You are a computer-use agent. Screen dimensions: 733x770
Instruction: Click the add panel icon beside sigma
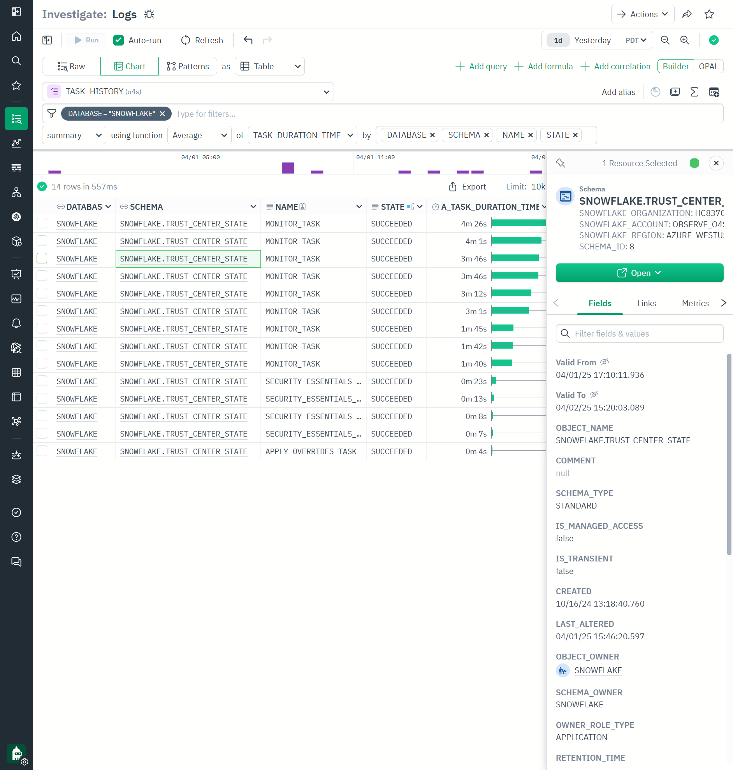[x=675, y=92]
